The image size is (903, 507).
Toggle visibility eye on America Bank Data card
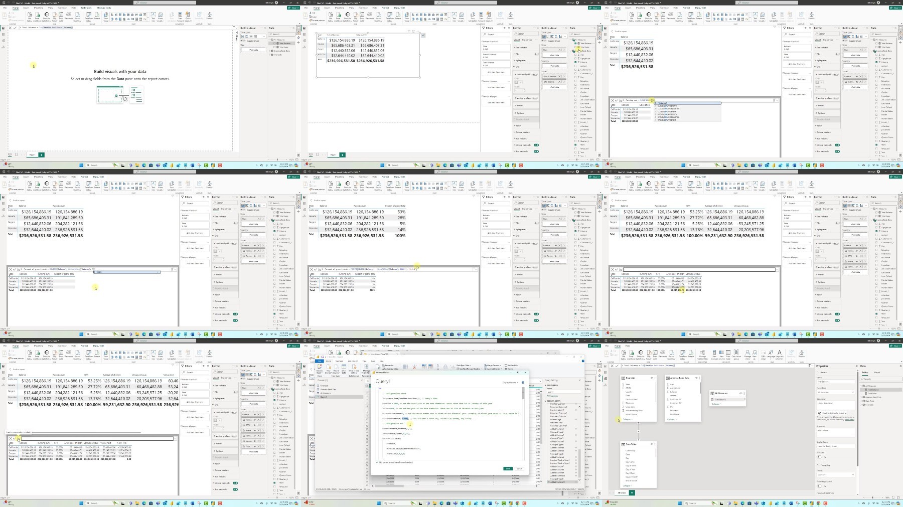[696, 378]
